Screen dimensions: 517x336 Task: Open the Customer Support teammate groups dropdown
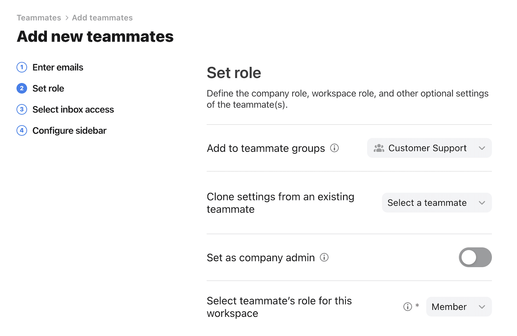(429, 148)
